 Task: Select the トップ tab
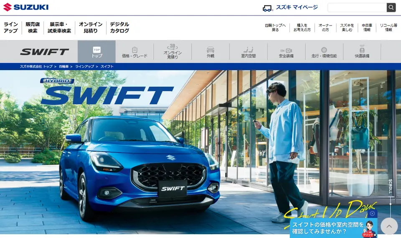click(x=96, y=52)
